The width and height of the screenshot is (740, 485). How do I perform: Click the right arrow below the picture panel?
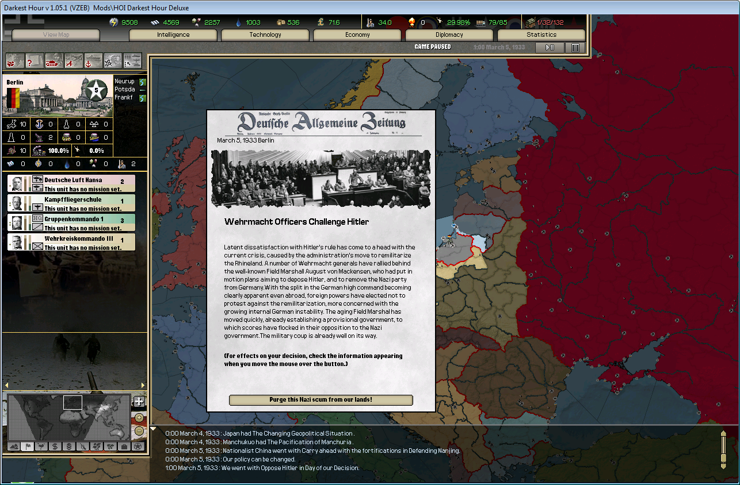pos(143,386)
